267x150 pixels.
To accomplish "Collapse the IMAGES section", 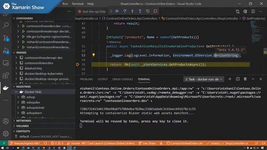I will (14, 52).
